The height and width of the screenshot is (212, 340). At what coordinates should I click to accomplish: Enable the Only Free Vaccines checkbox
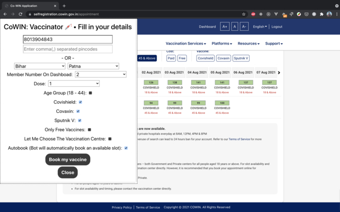(x=89, y=129)
